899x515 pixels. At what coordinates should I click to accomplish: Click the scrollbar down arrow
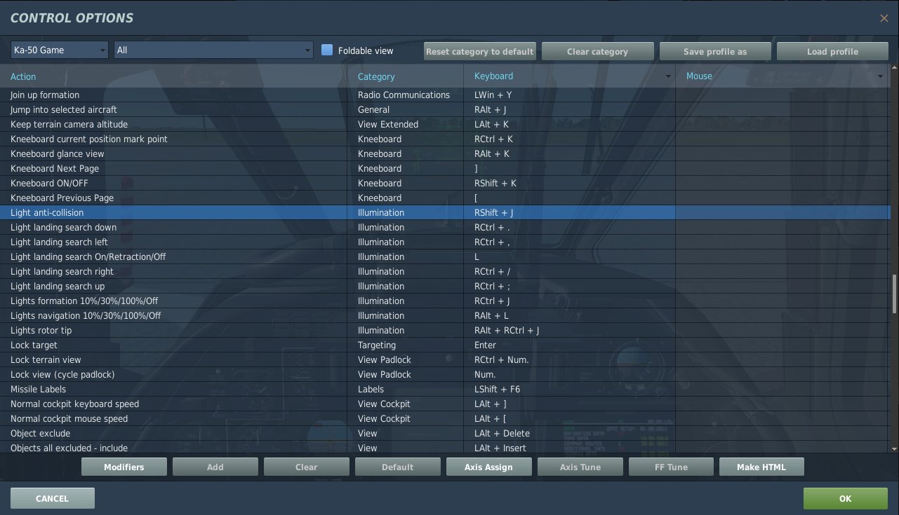coord(894,448)
